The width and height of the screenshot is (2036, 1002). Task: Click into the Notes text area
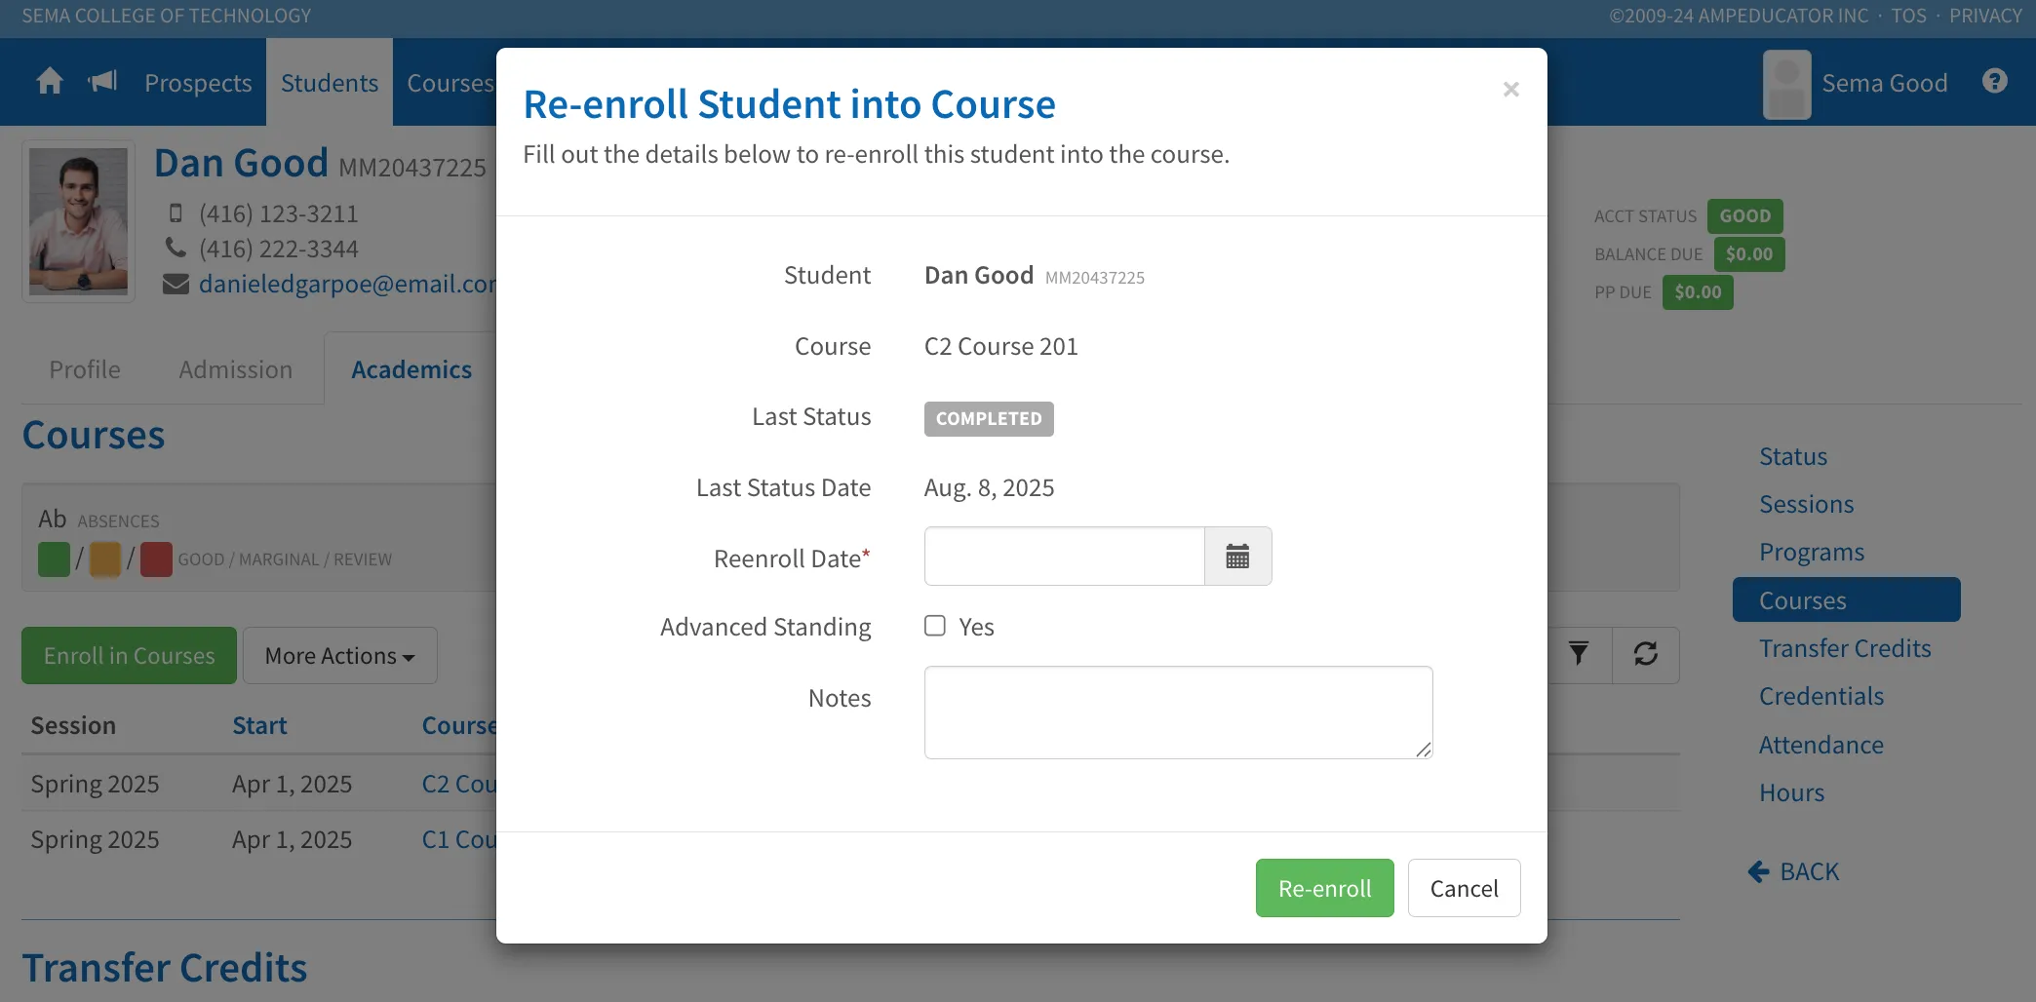coord(1178,713)
